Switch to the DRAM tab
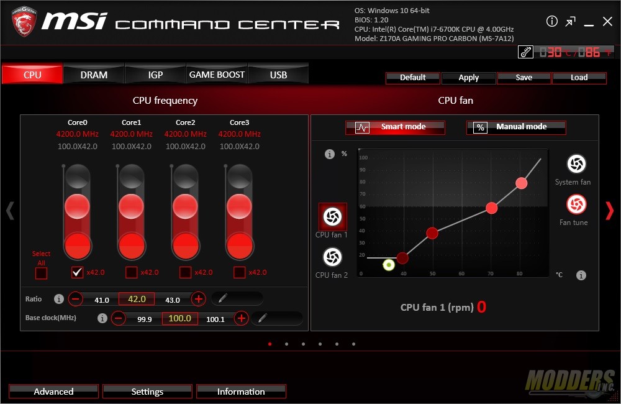 coord(94,74)
